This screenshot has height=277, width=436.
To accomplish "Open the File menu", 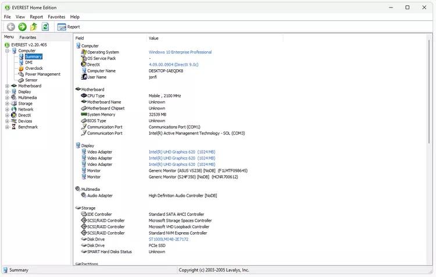I will (x=7, y=17).
